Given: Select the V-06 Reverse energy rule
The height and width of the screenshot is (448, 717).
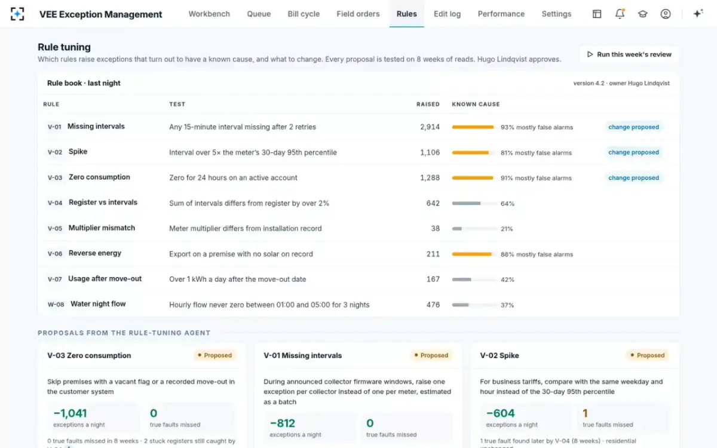Looking at the screenshot, I should (x=358, y=254).
